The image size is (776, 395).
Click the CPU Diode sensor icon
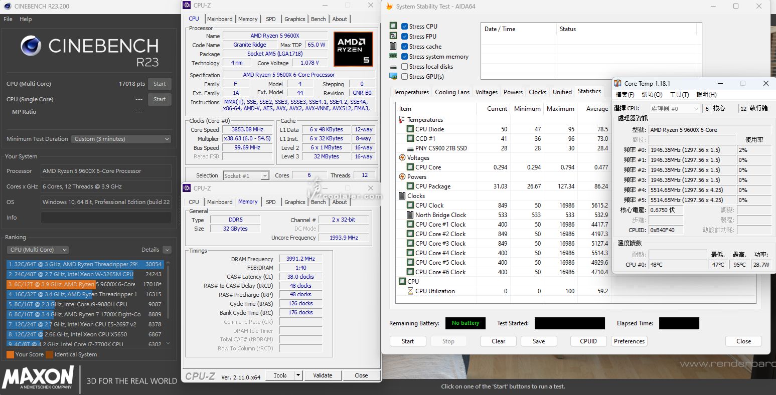(x=410, y=129)
